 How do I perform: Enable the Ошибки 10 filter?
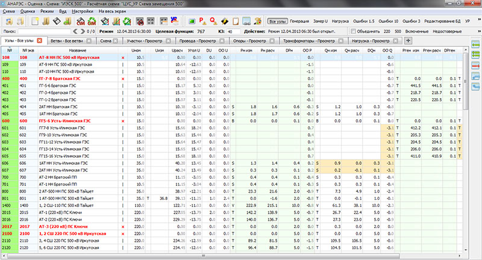[388, 21]
